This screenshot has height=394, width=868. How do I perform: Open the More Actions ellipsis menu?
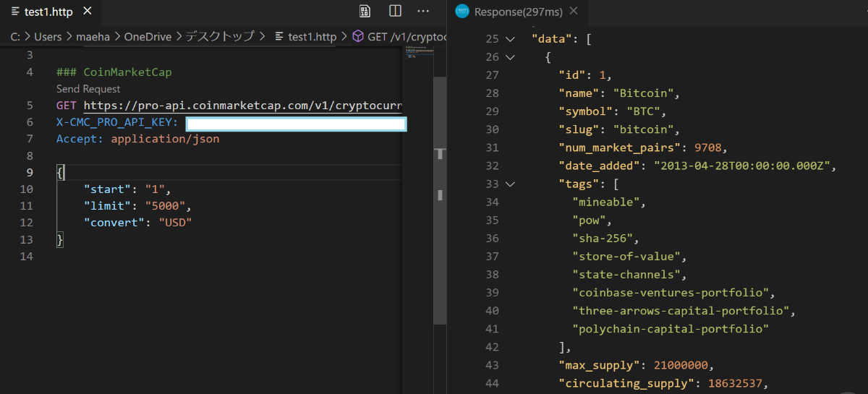click(x=424, y=11)
